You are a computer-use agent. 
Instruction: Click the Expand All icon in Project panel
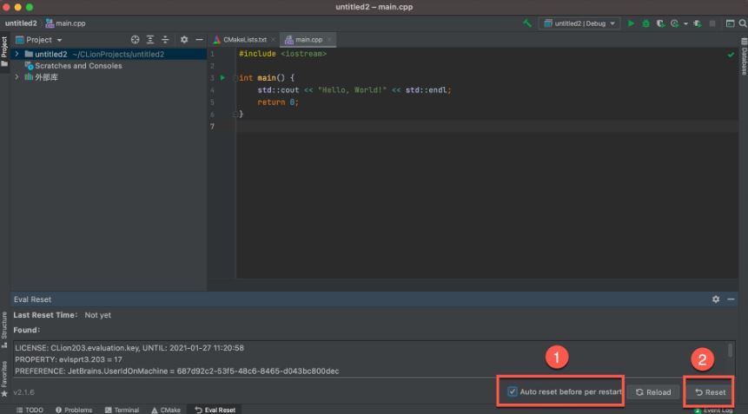150,40
